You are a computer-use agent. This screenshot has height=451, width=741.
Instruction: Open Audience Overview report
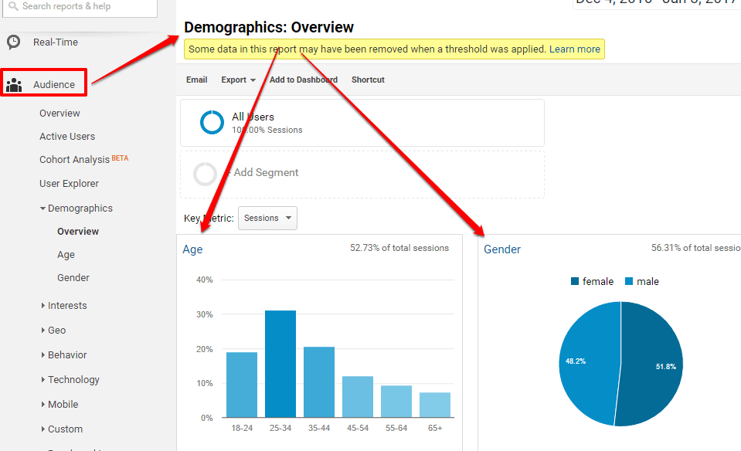click(59, 114)
